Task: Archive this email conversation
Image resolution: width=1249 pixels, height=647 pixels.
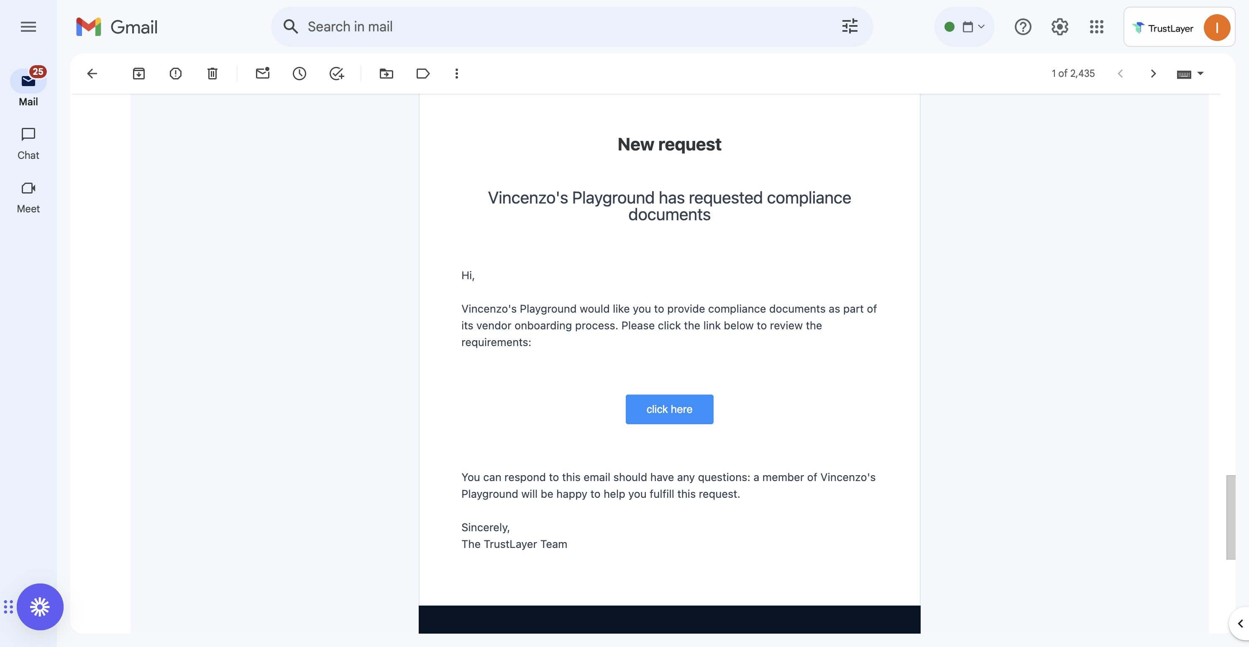Action: tap(139, 74)
